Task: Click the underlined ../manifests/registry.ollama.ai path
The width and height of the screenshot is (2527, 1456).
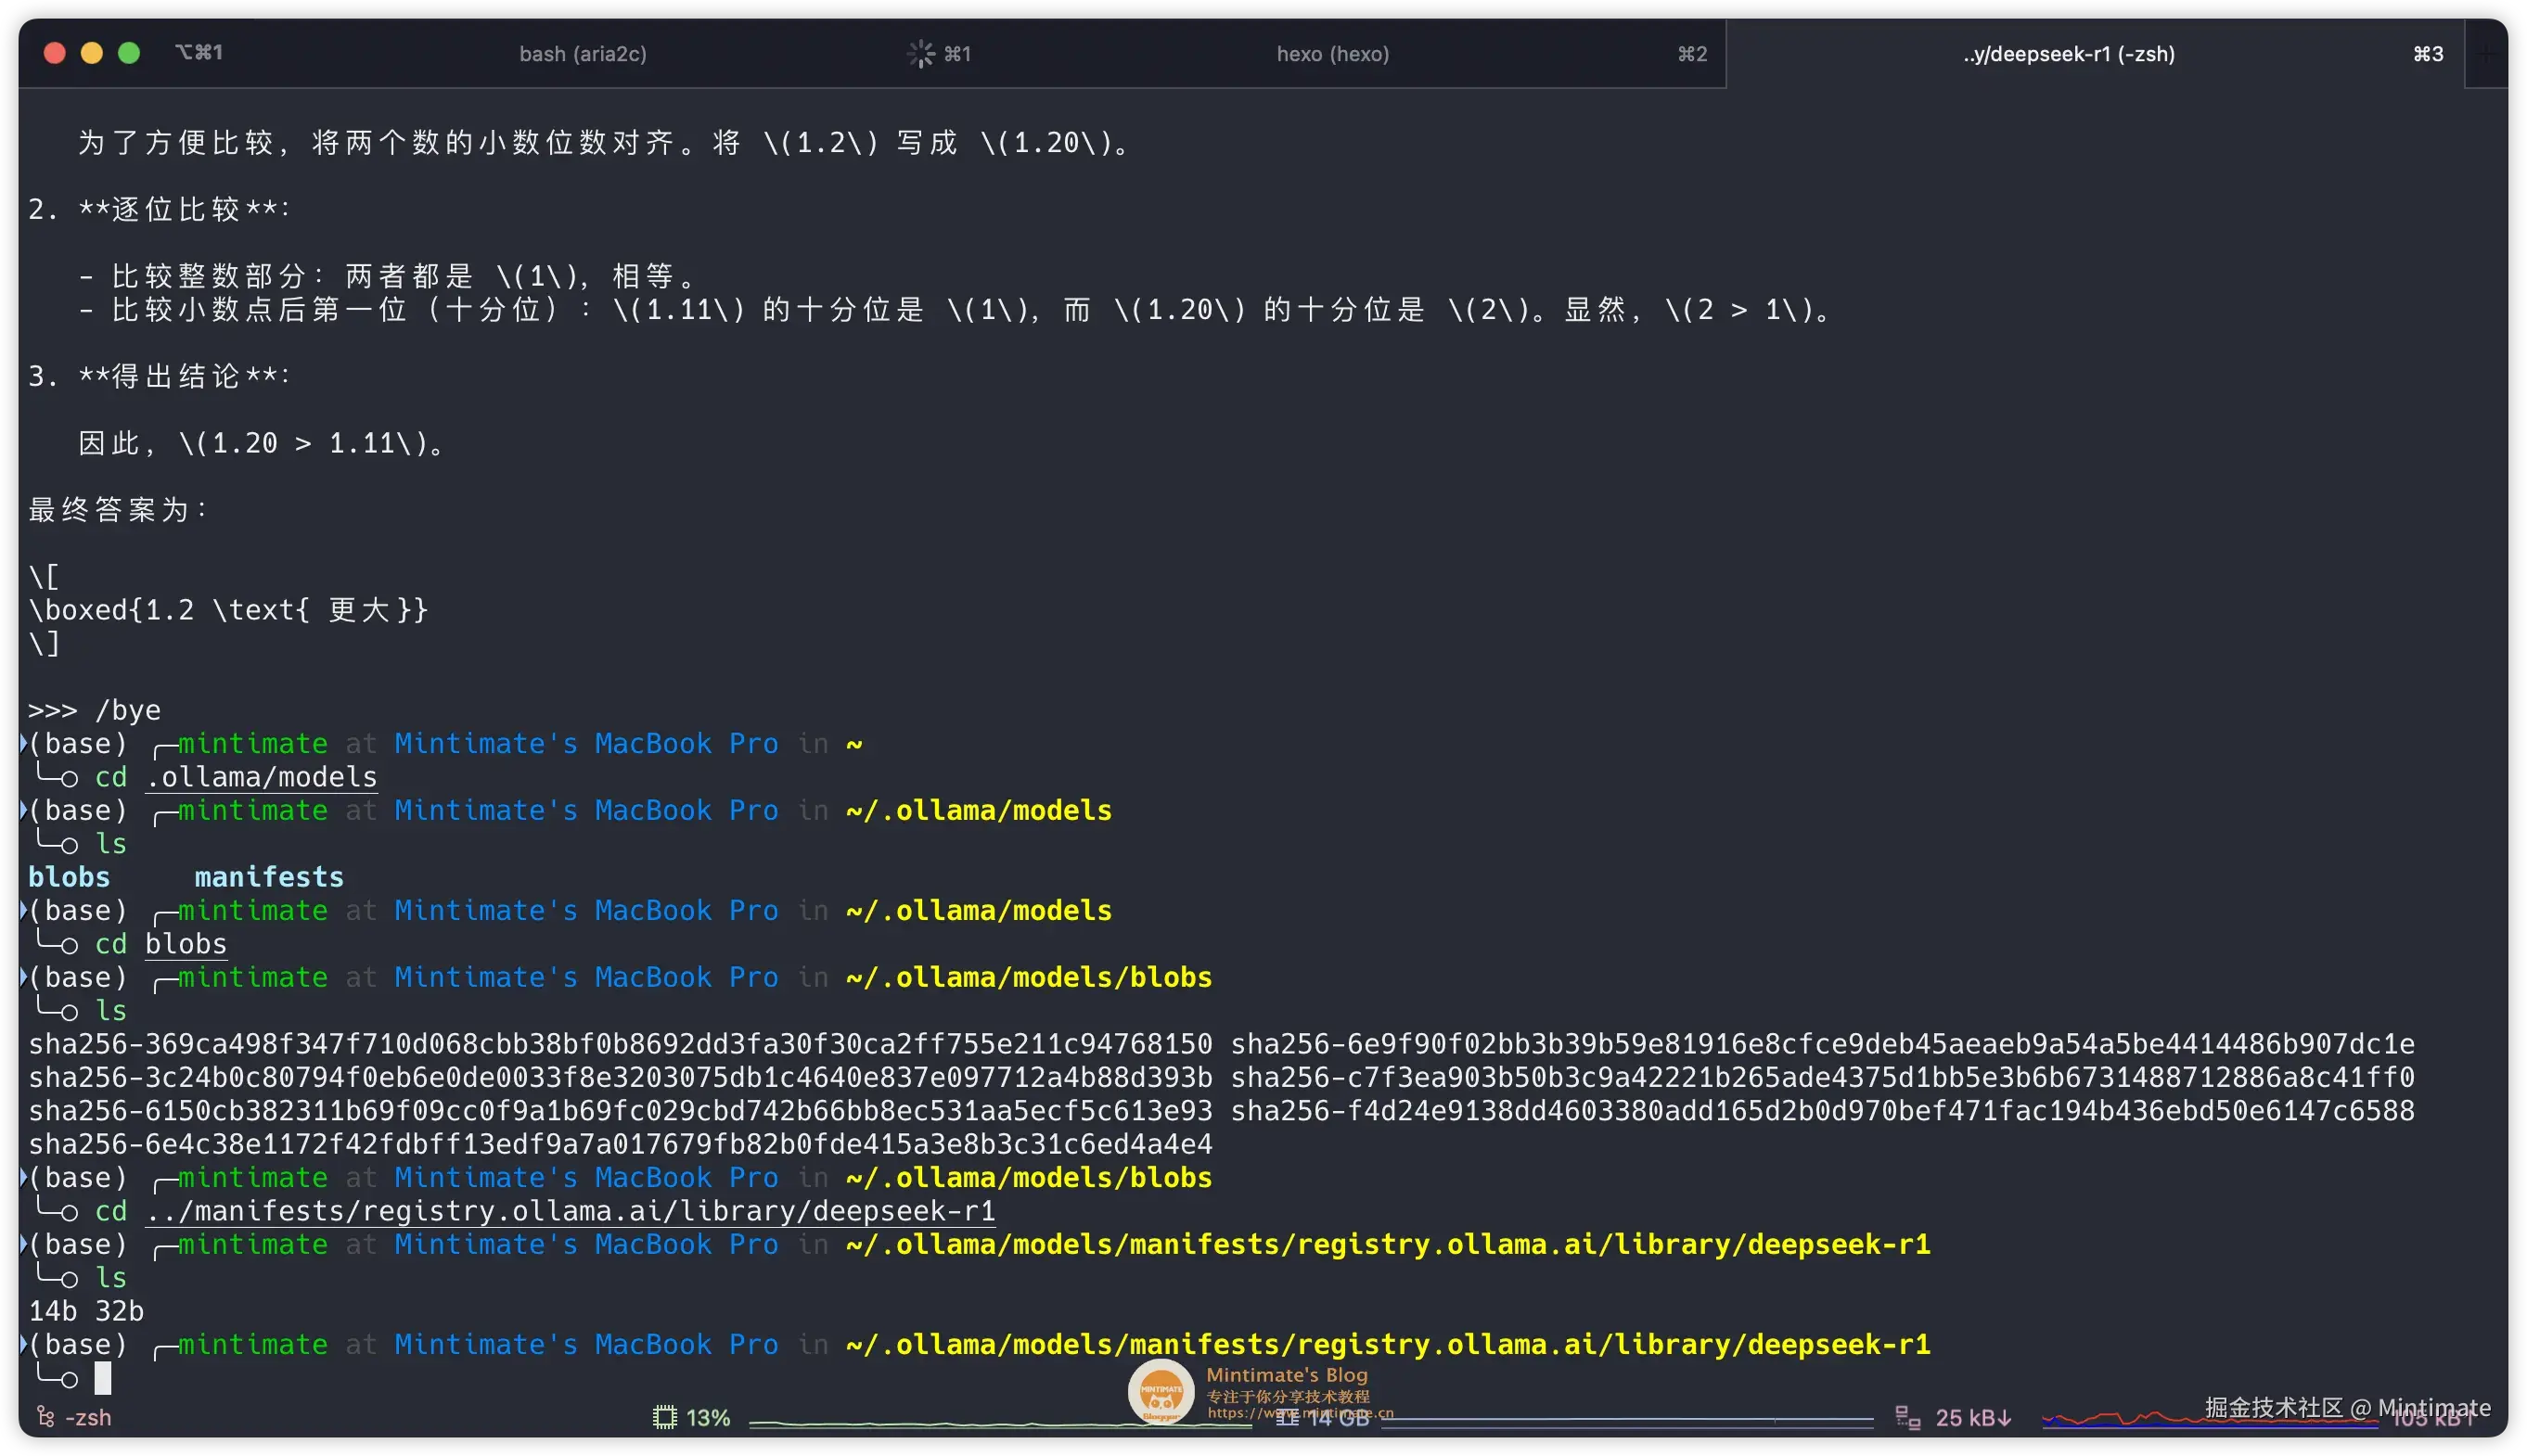Action: [x=570, y=1211]
